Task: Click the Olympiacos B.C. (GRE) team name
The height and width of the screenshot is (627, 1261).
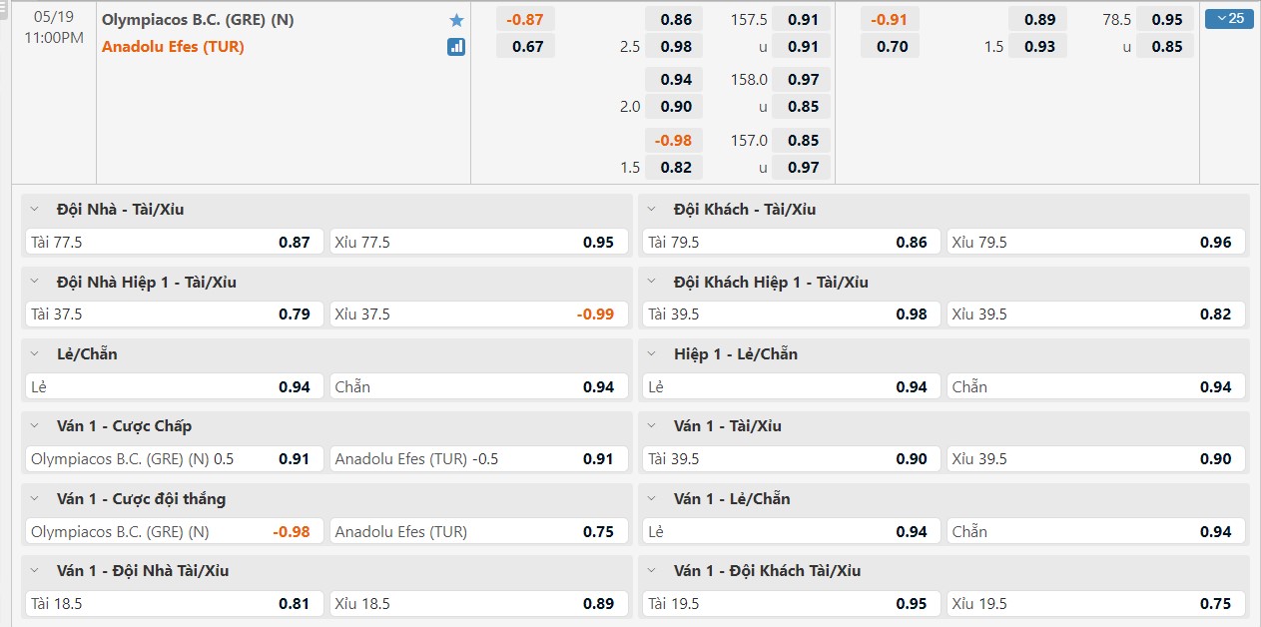Action: 198,20
